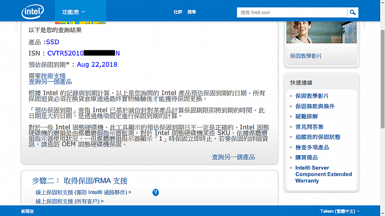
Task: Click 查詢另一個產品 at bottom of result box
Action: point(233,157)
